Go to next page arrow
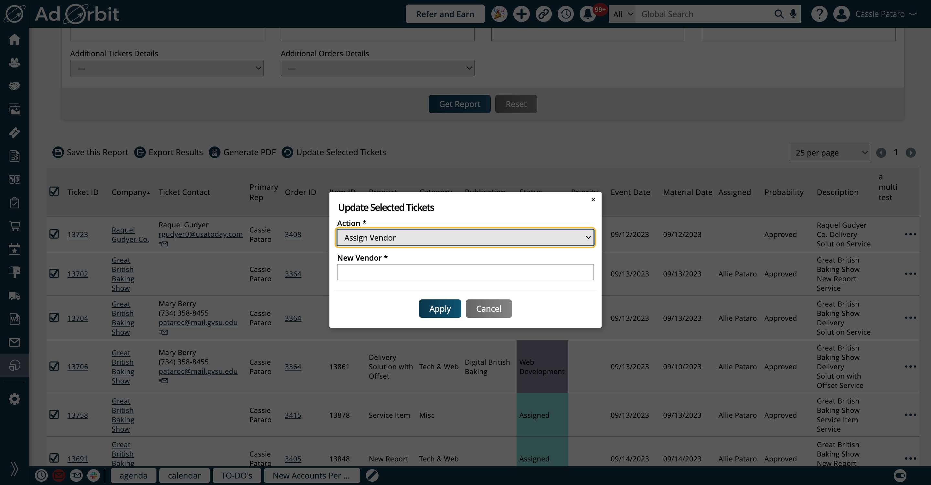931x485 pixels. [911, 153]
